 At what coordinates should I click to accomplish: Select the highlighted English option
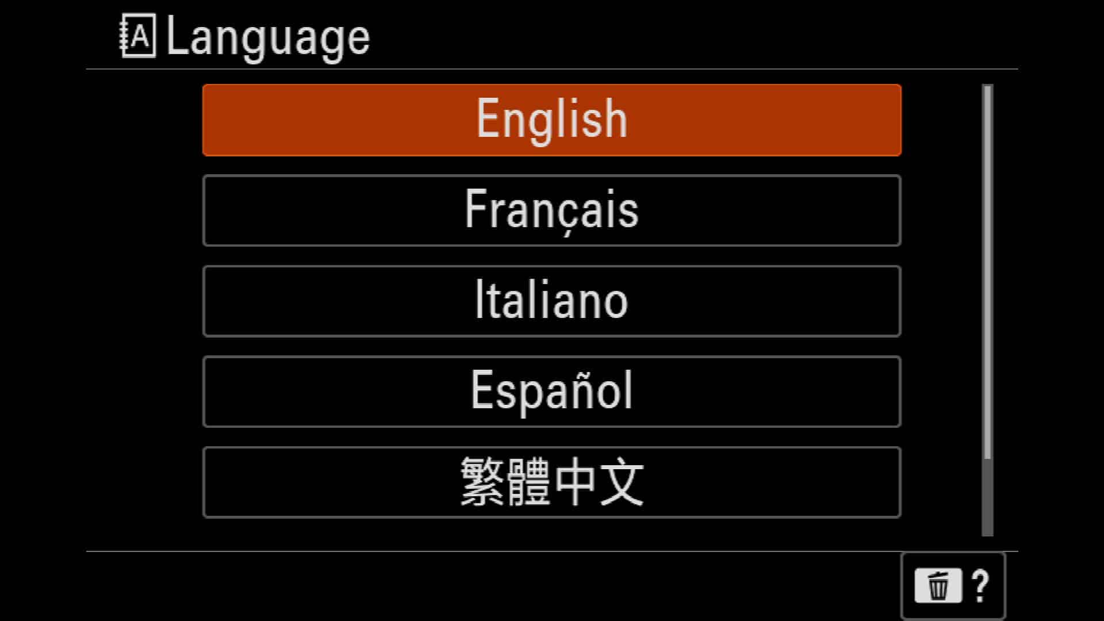[x=551, y=120]
